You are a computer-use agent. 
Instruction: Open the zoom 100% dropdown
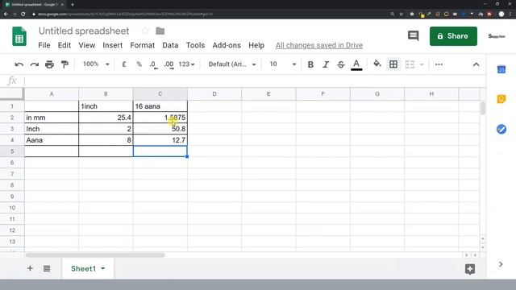click(96, 64)
